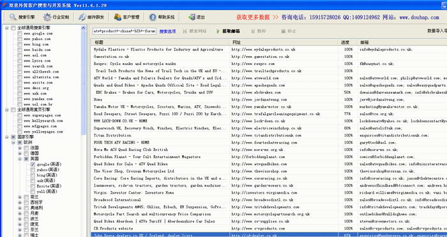This screenshot has width=447, height=237.
Task: Collapse the 国家引擎 tree node
Action: pyautogui.click(x=7, y=137)
